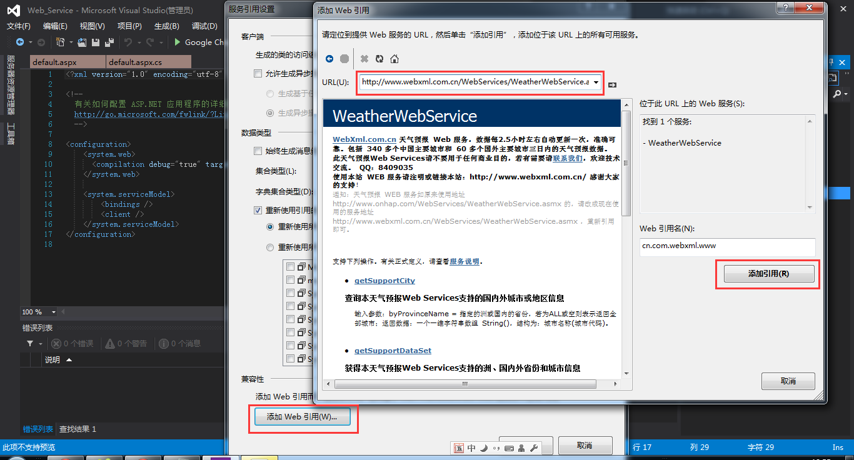
Task: Click Navigate Forward in Visual Studio toolbar
Action: (x=41, y=42)
